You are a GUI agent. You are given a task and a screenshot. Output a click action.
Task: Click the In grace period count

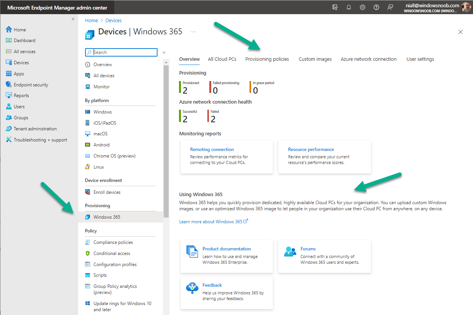coord(256,90)
